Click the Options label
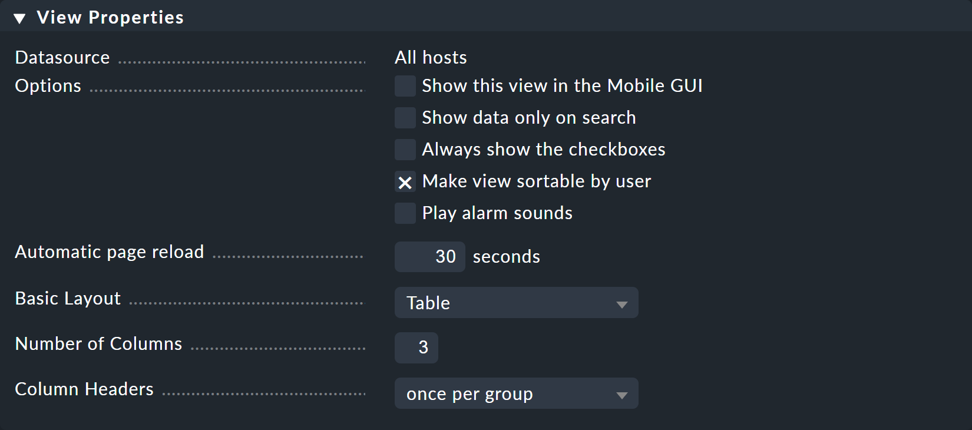This screenshot has height=430, width=972. [x=47, y=85]
